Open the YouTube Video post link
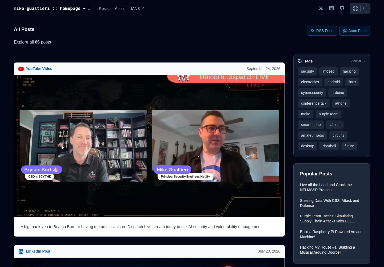Image resolution: width=384 pixels, height=267 pixels. point(39,69)
